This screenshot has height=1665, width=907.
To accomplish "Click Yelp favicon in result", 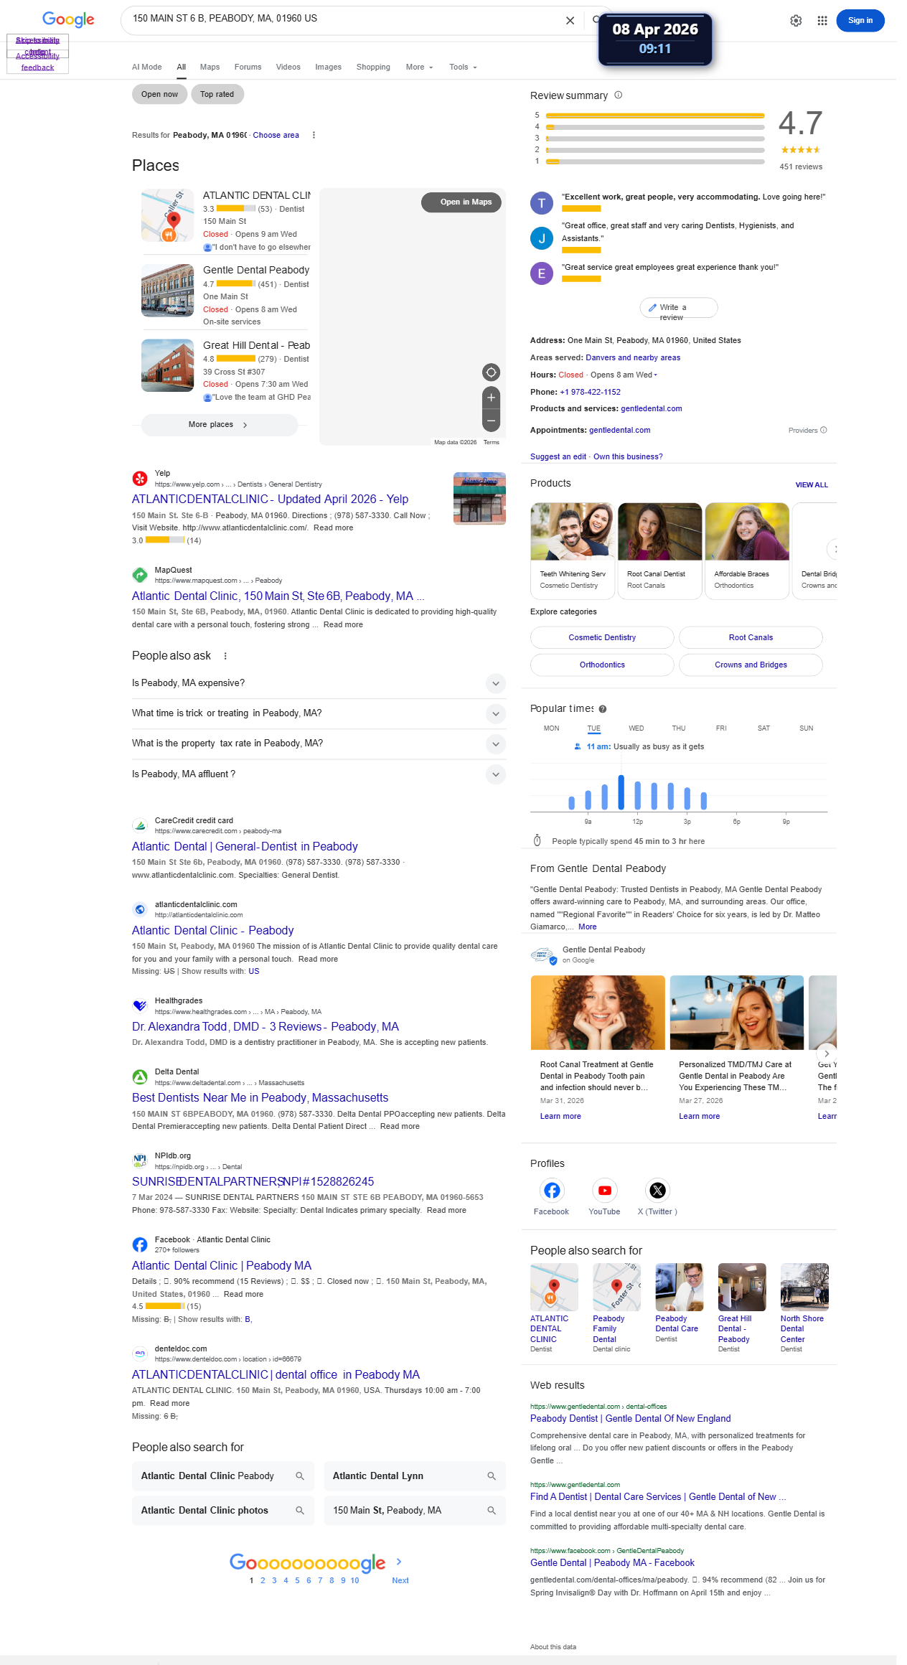I will click(140, 478).
